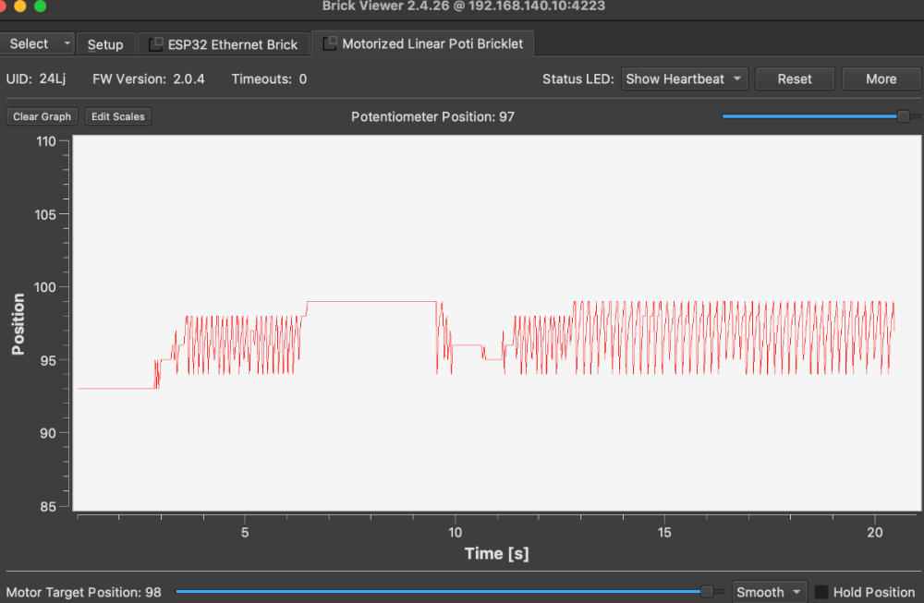Click the More button
Screen dimensions: 924x603
pyautogui.click(x=881, y=78)
